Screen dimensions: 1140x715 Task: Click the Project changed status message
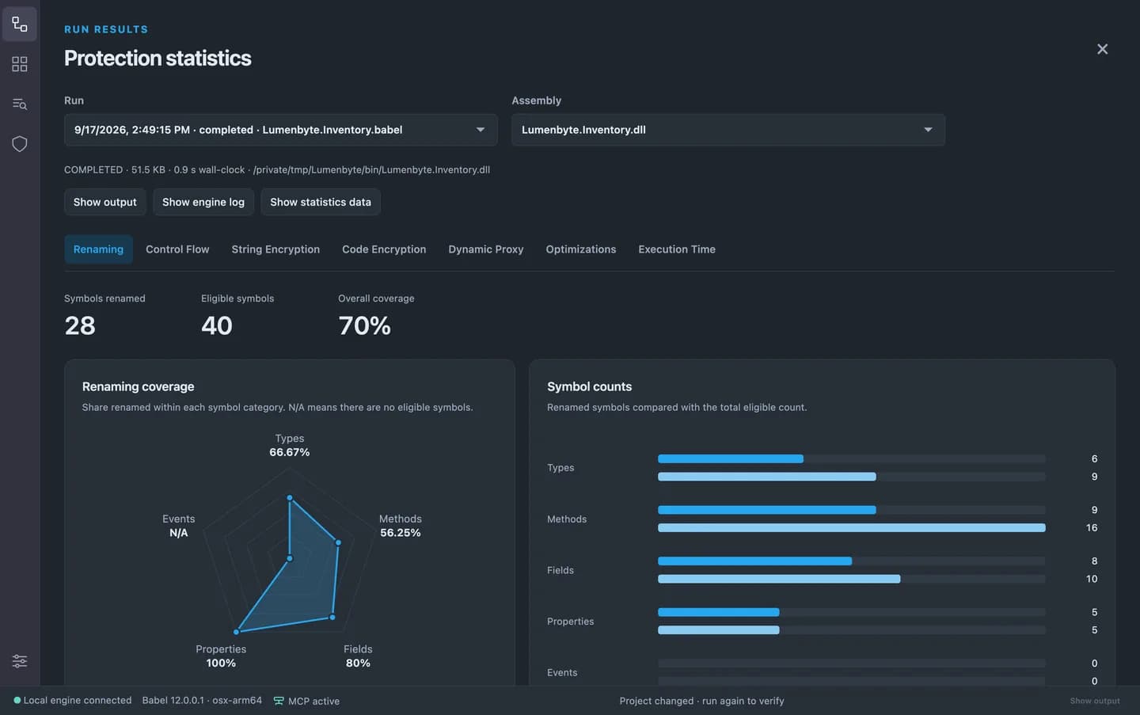coord(702,701)
